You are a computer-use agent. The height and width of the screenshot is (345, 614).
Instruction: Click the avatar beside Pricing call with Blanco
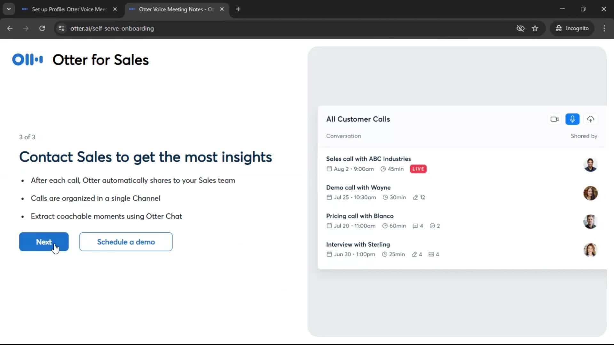pyautogui.click(x=590, y=222)
